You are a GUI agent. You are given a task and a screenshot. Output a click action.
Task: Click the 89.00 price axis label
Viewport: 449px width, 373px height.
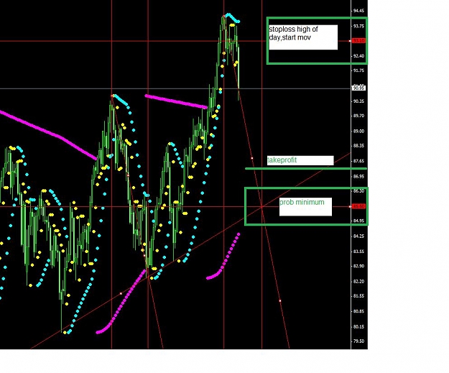point(358,132)
